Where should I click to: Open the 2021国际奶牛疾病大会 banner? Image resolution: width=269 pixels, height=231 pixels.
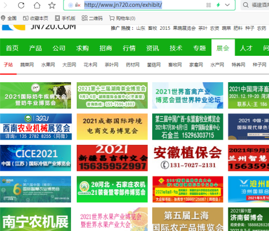point(36,95)
